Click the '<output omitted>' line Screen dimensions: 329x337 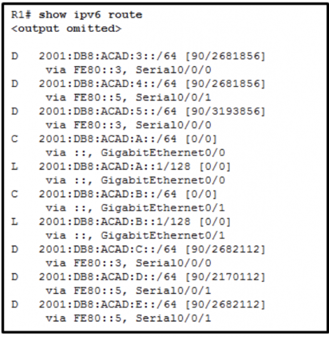tap(66, 29)
